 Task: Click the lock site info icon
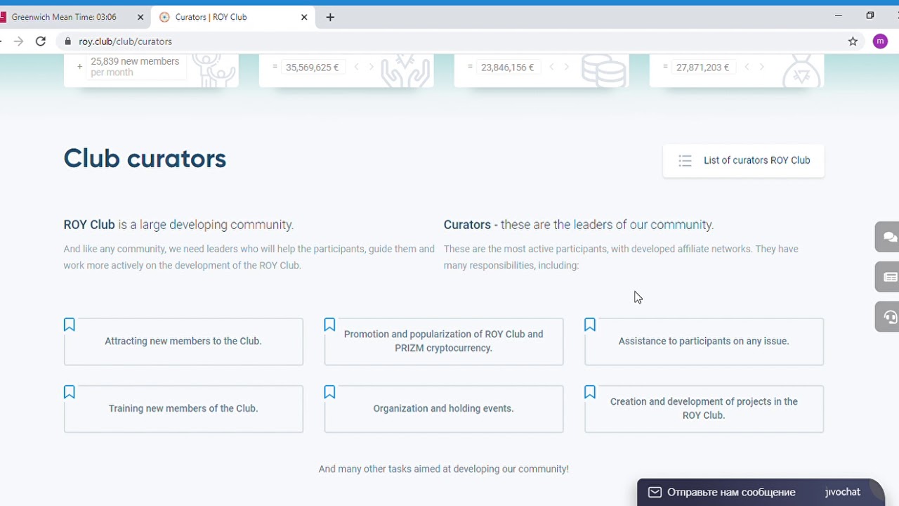[68, 41]
